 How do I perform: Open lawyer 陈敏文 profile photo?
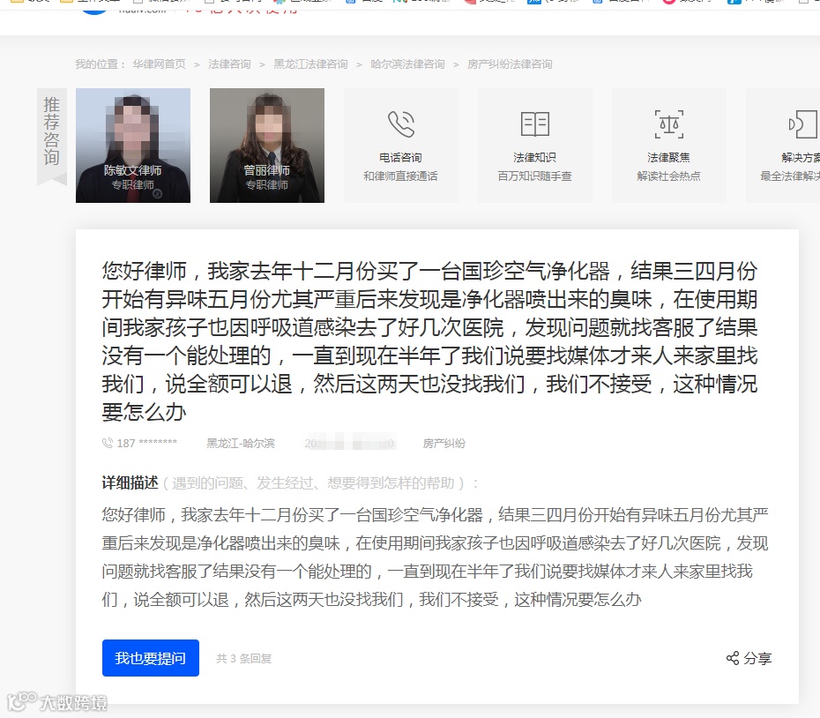pyautogui.click(x=133, y=145)
